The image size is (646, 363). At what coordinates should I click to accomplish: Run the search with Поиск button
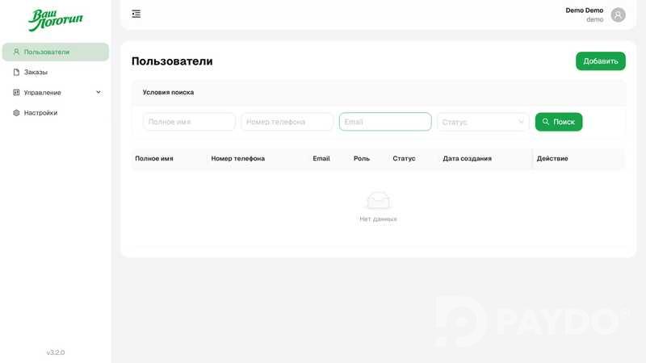point(559,122)
